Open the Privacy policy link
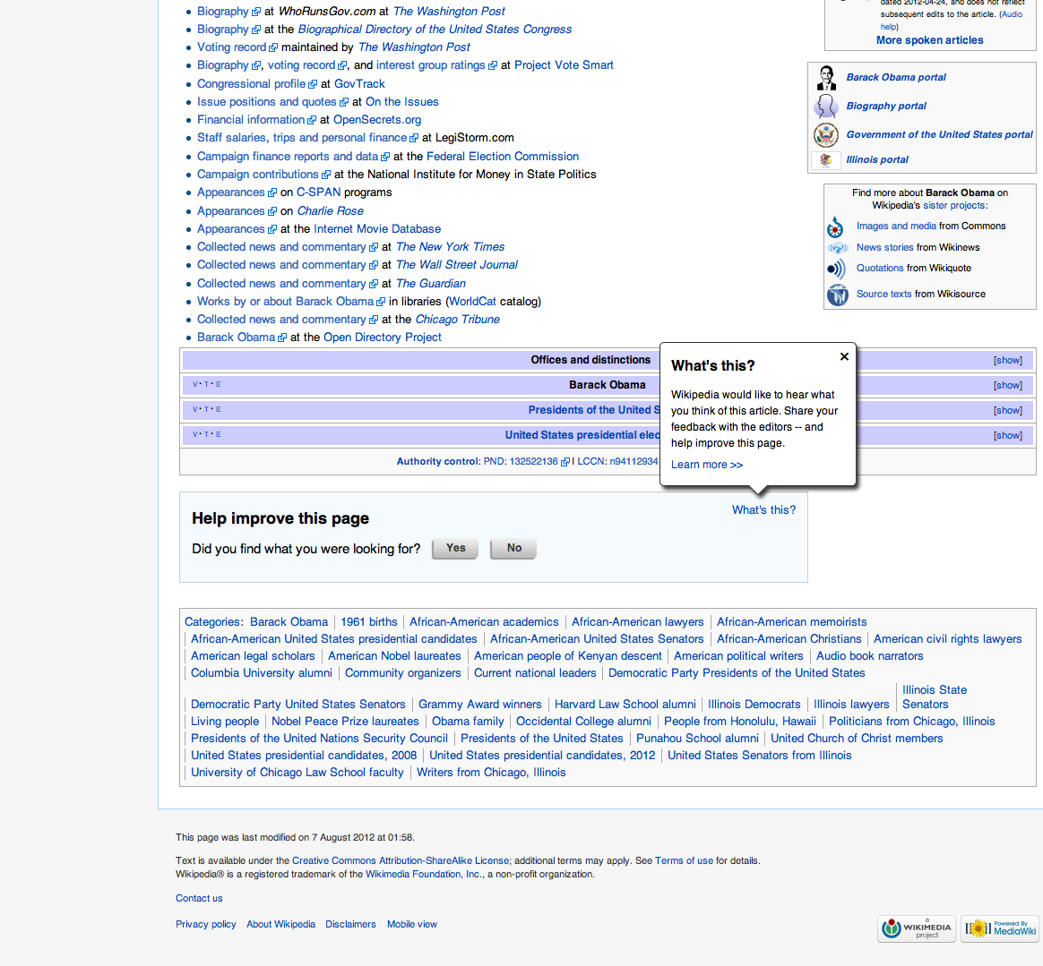1043x966 pixels. [x=205, y=925]
